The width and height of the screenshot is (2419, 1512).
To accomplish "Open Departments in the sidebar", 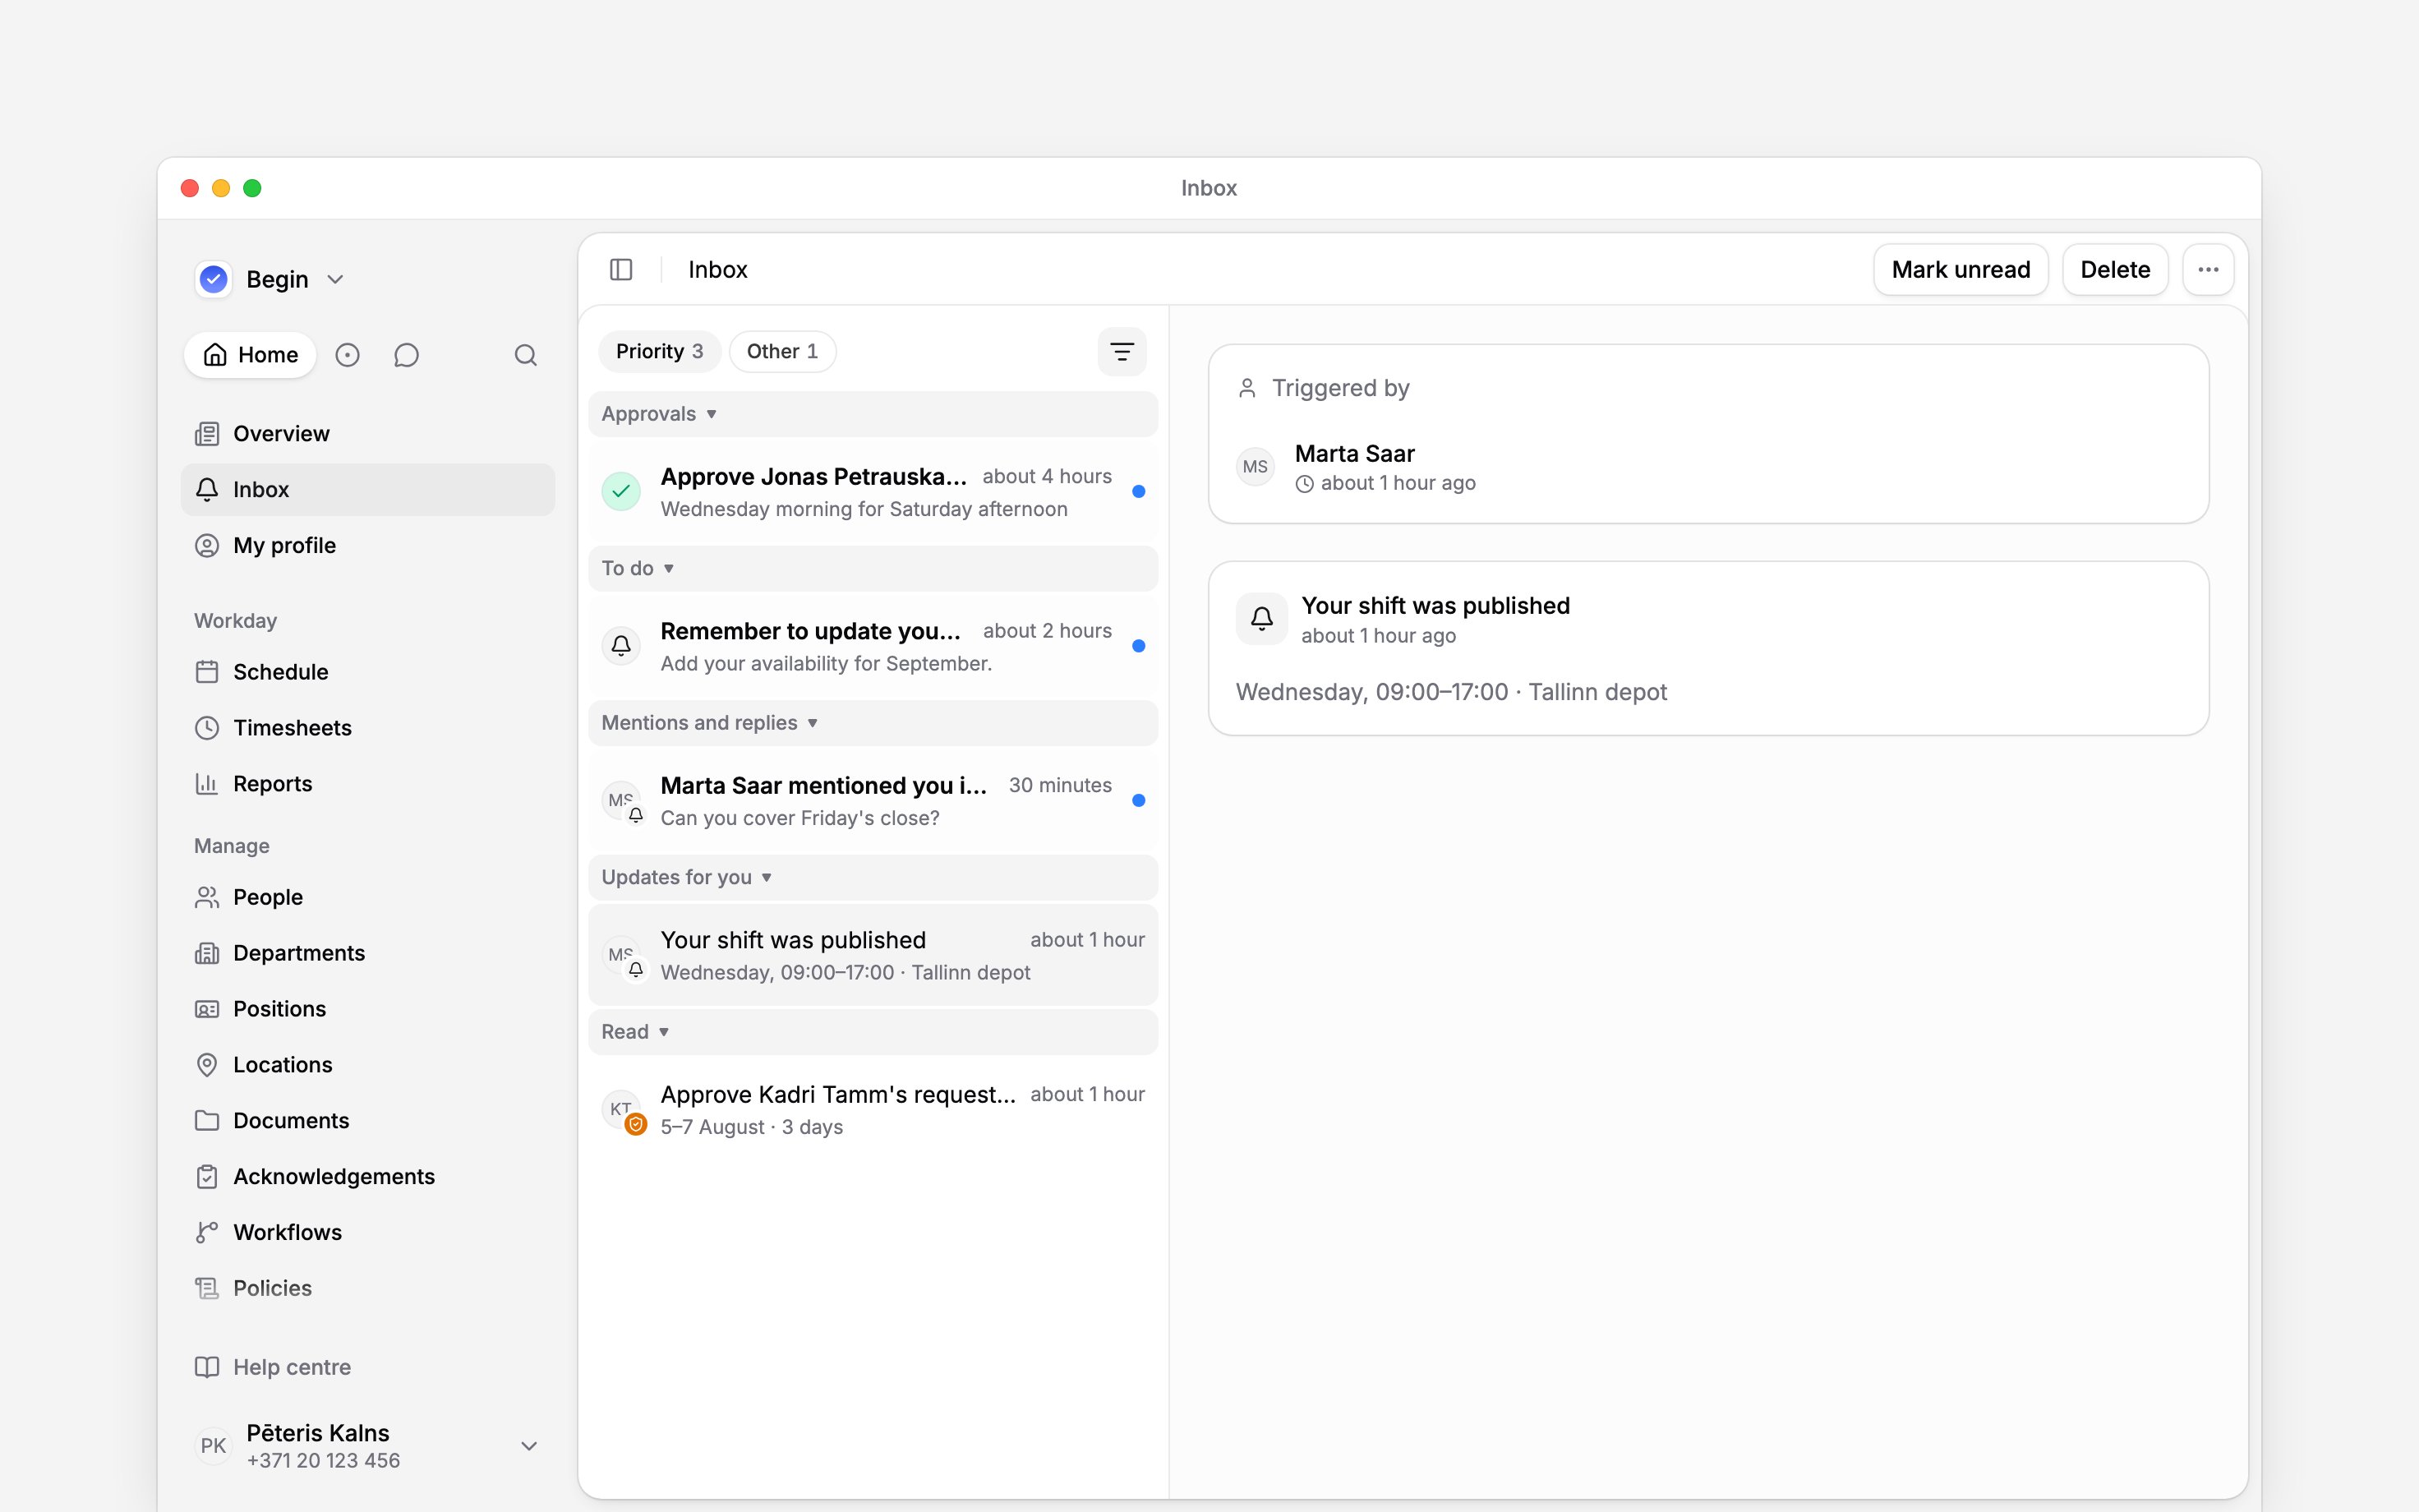I will [368, 953].
